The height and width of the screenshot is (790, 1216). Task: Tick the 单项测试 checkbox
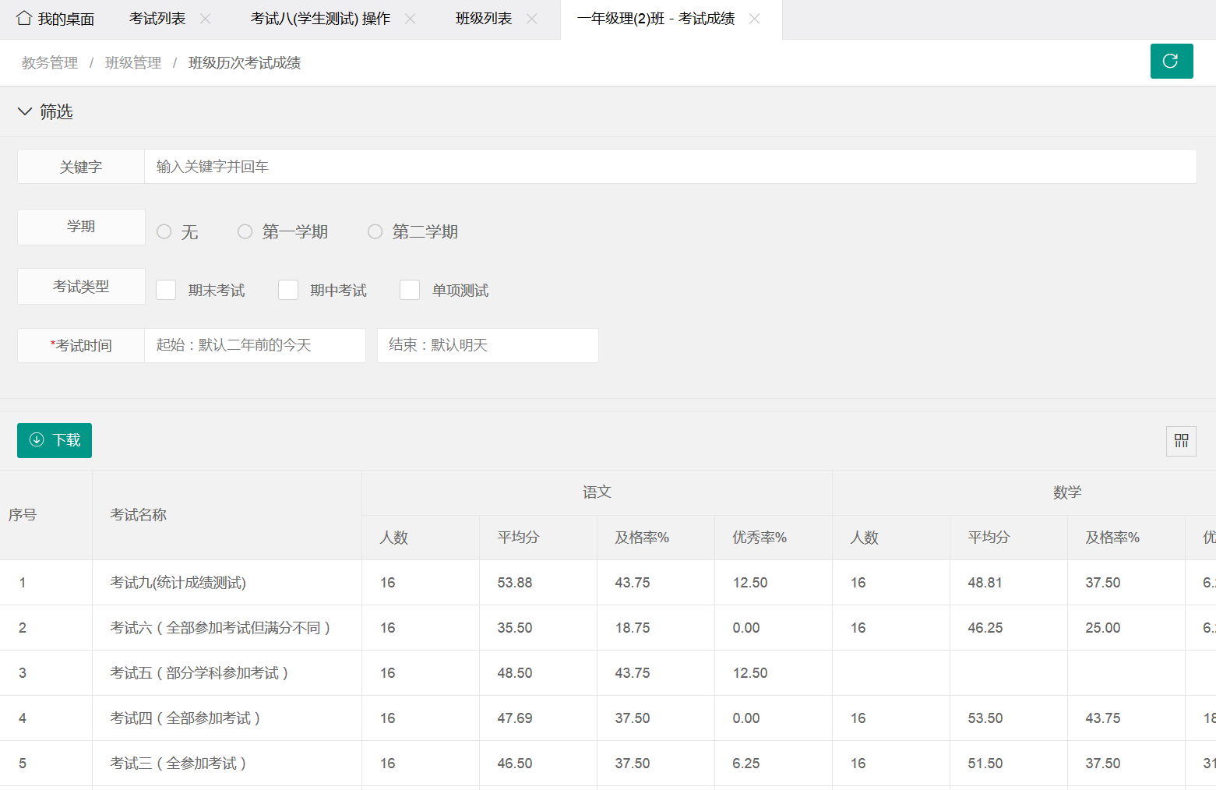[x=410, y=290]
